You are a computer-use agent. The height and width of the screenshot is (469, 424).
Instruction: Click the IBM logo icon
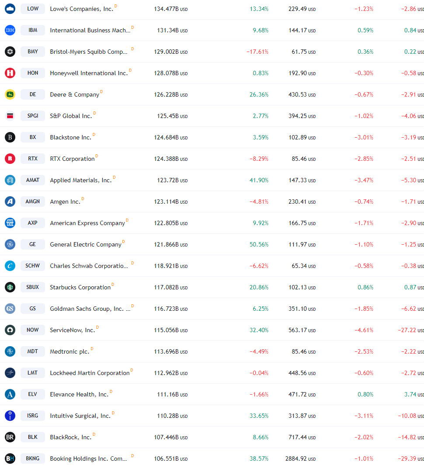pyautogui.click(x=10, y=30)
